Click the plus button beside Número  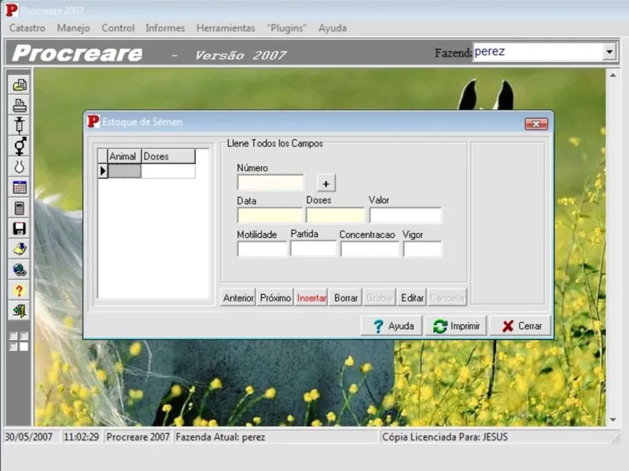[x=326, y=184]
